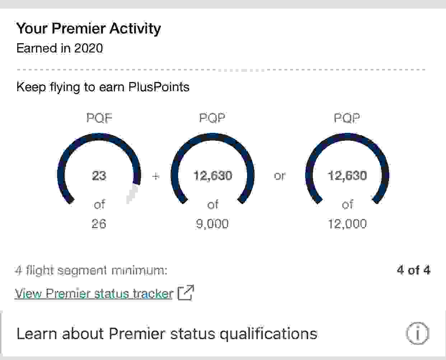
Task: Click the "or" separator between PQP gauges
Action: click(279, 176)
